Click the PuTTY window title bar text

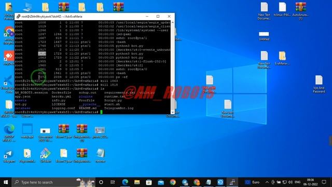point(52,17)
